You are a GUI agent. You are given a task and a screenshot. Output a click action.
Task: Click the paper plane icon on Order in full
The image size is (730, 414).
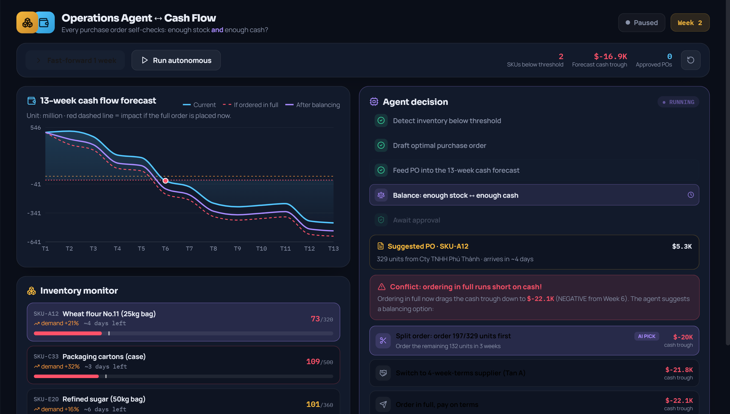[383, 404]
